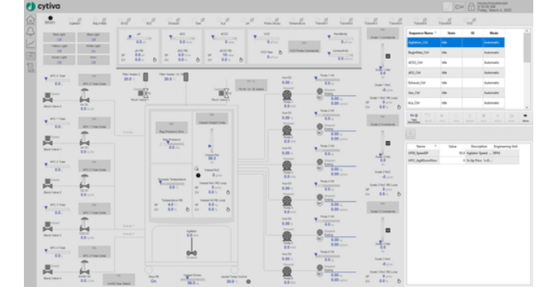558x287 pixels.
Task: Click the Block Valve 3 symbol
Action: coord(47,227)
